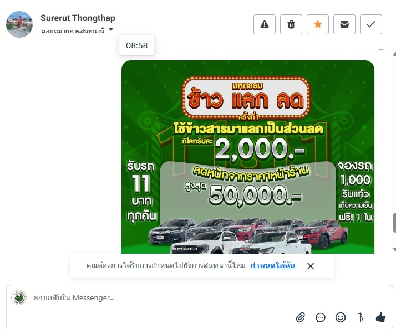Open the emoji picker smiley icon
396x329 pixels.
click(x=341, y=317)
